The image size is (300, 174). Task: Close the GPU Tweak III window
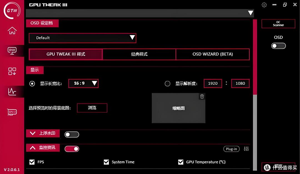tap(295, 5)
